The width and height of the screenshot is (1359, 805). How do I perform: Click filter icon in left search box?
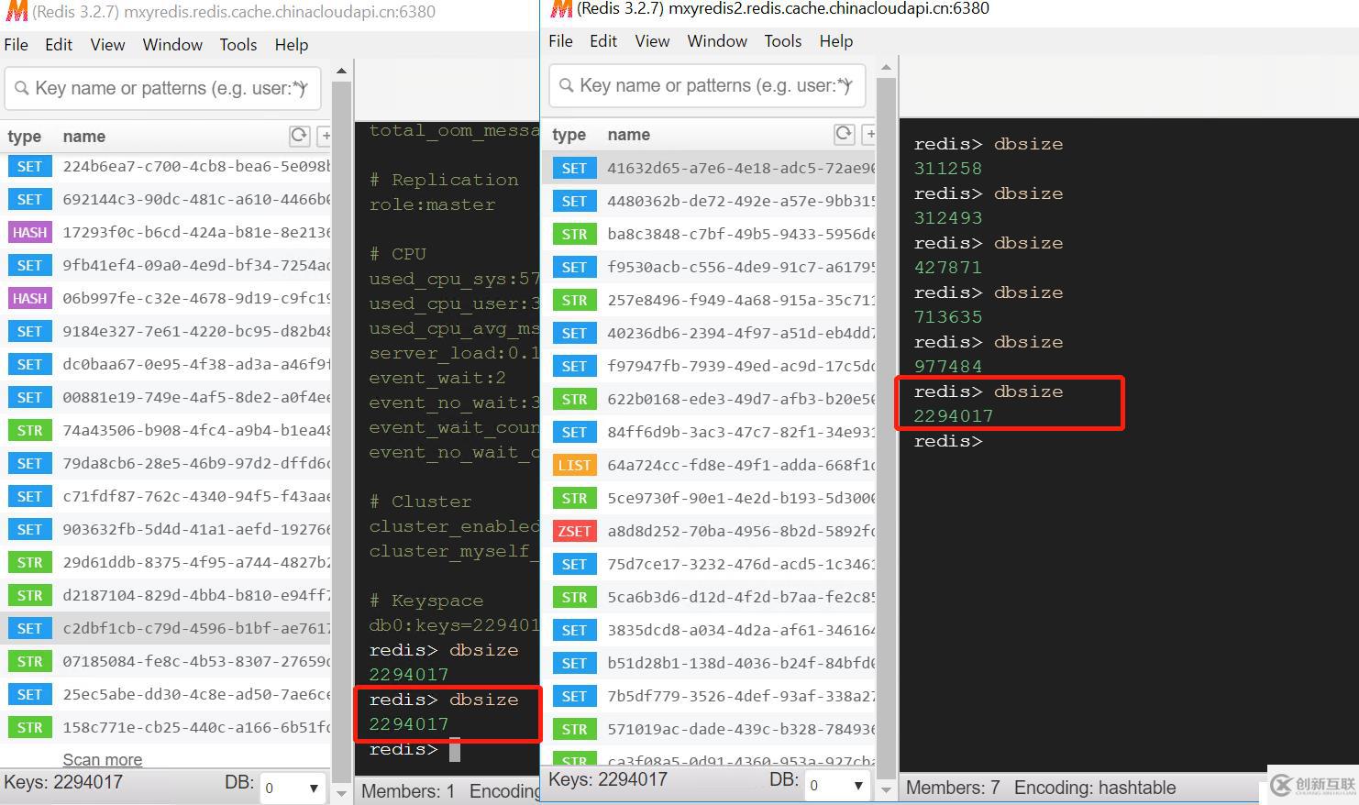(302, 88)
